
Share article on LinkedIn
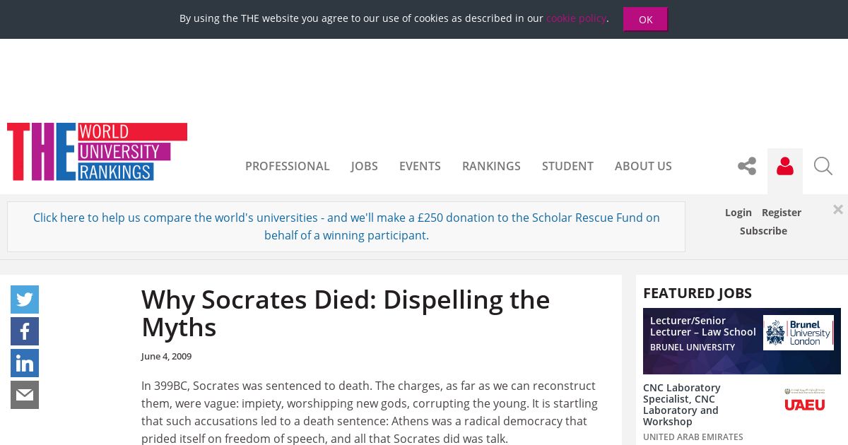click(x=25, y=363)
